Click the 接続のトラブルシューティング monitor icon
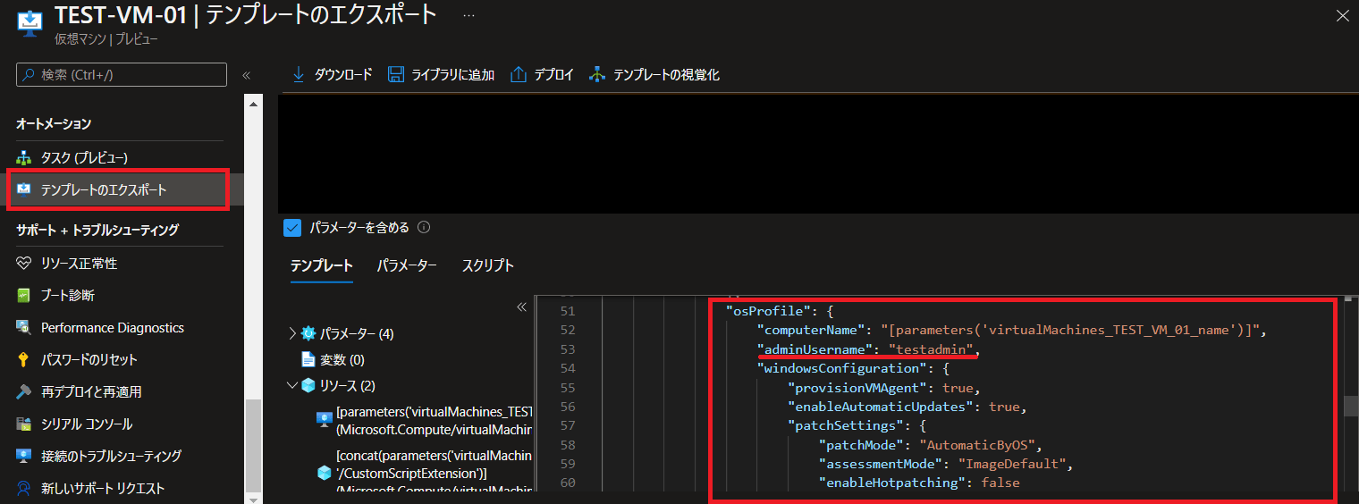Image resolution: width=1359 pixels, height=504 pixels. pos(24,457)
